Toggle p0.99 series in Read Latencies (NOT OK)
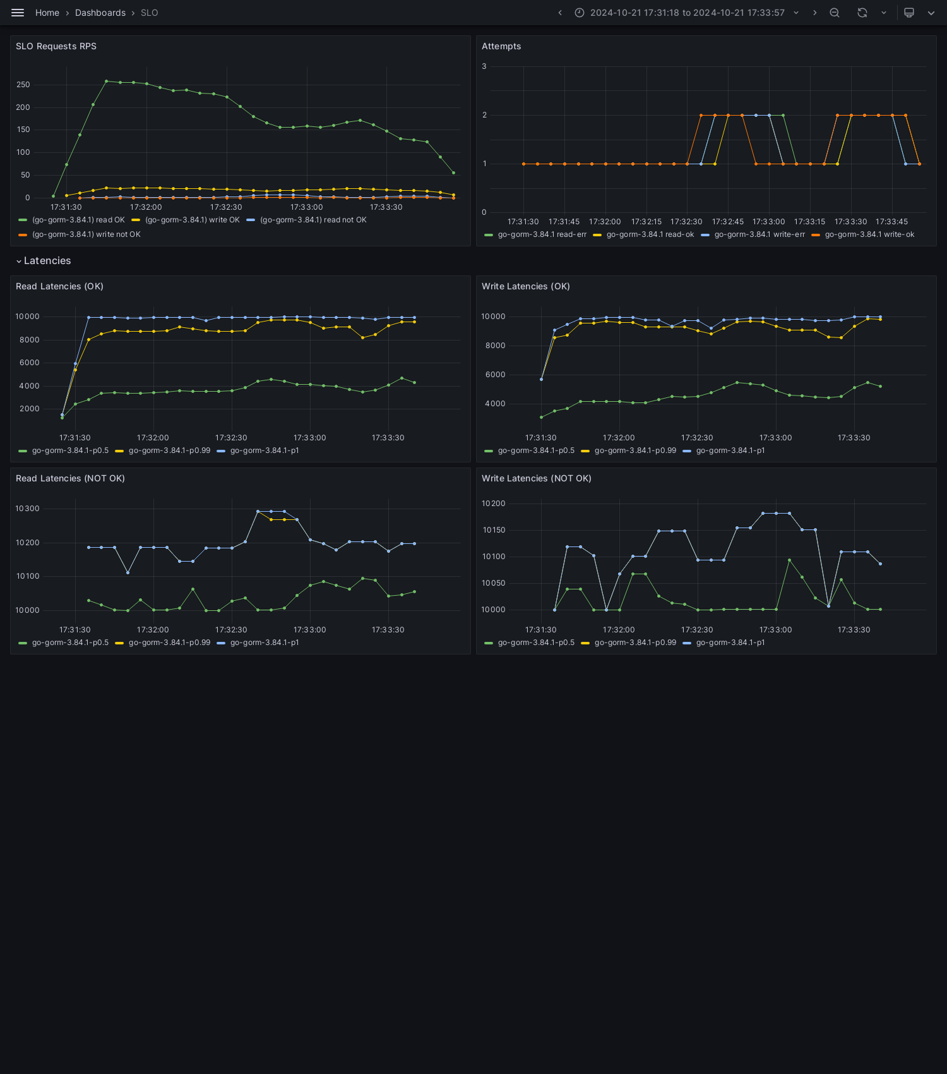 click(169, 643)
